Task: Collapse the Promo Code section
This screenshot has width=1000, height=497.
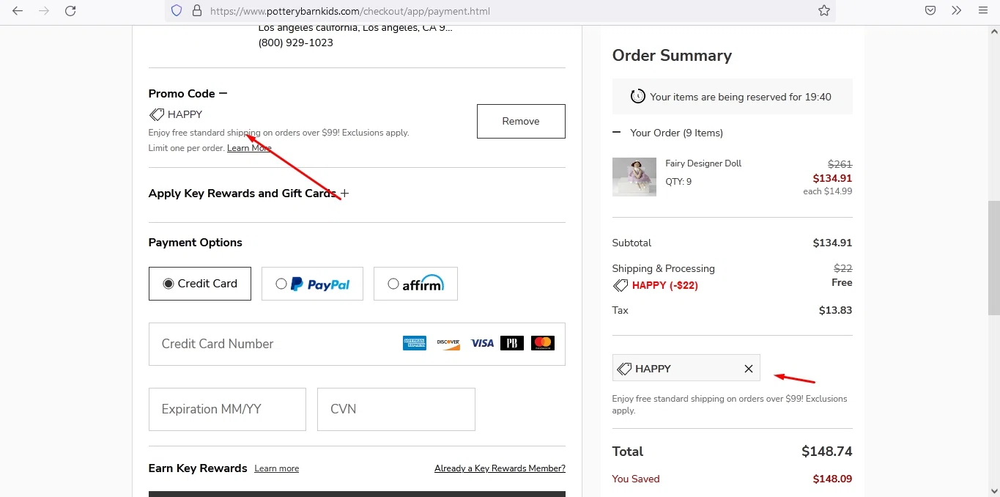Action: tap(223, 93)
